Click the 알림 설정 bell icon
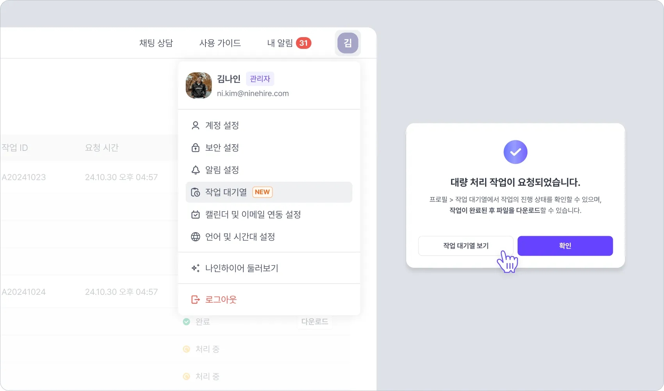Viewport: 664px width, 391px height. tap(195, 170)
